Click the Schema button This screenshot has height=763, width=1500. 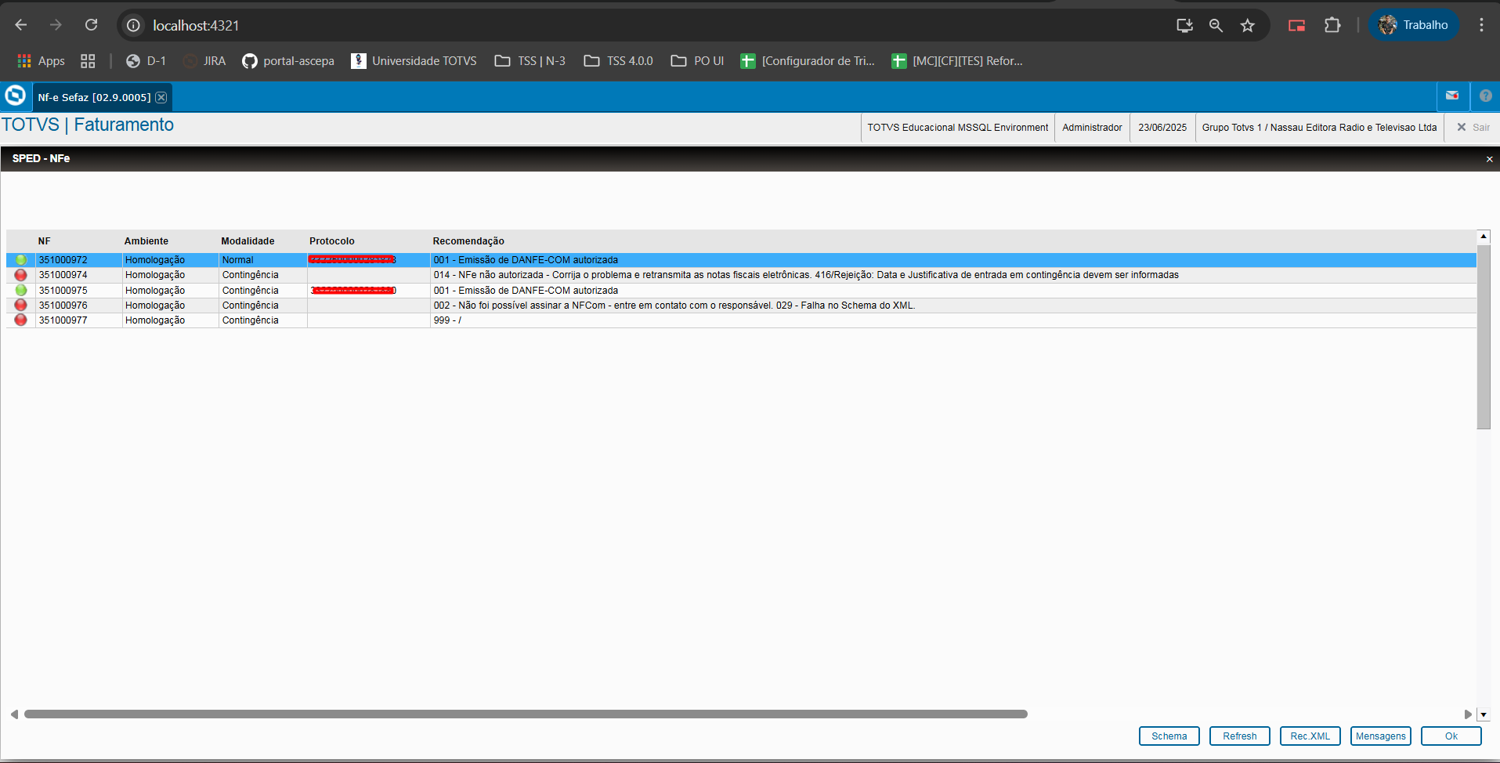1169,736
